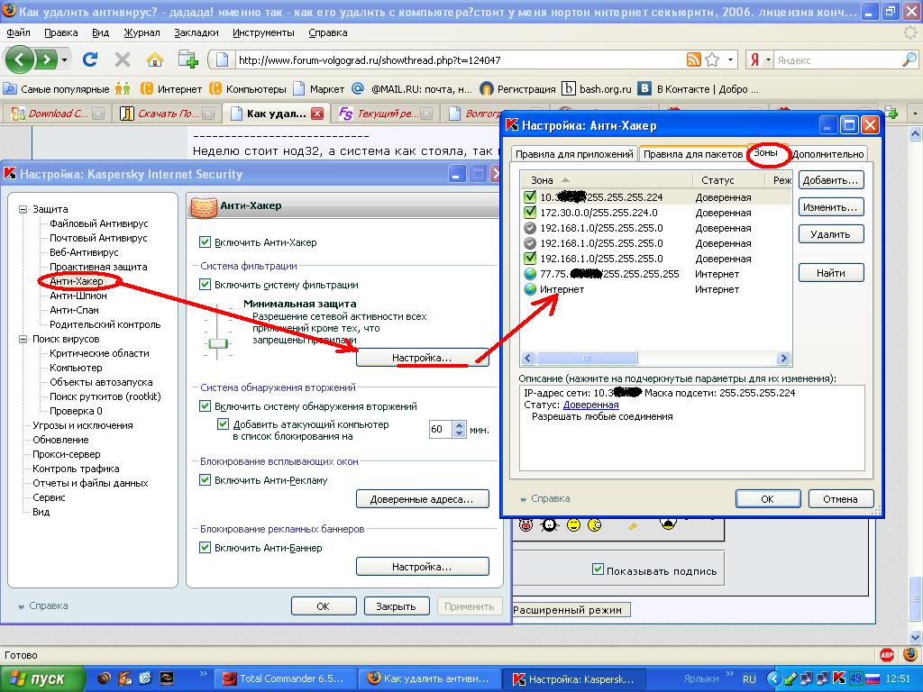Screen dimensions: 923x692
Task: Switch to Правила для пакетов tab
Action: tap(692, 154)
